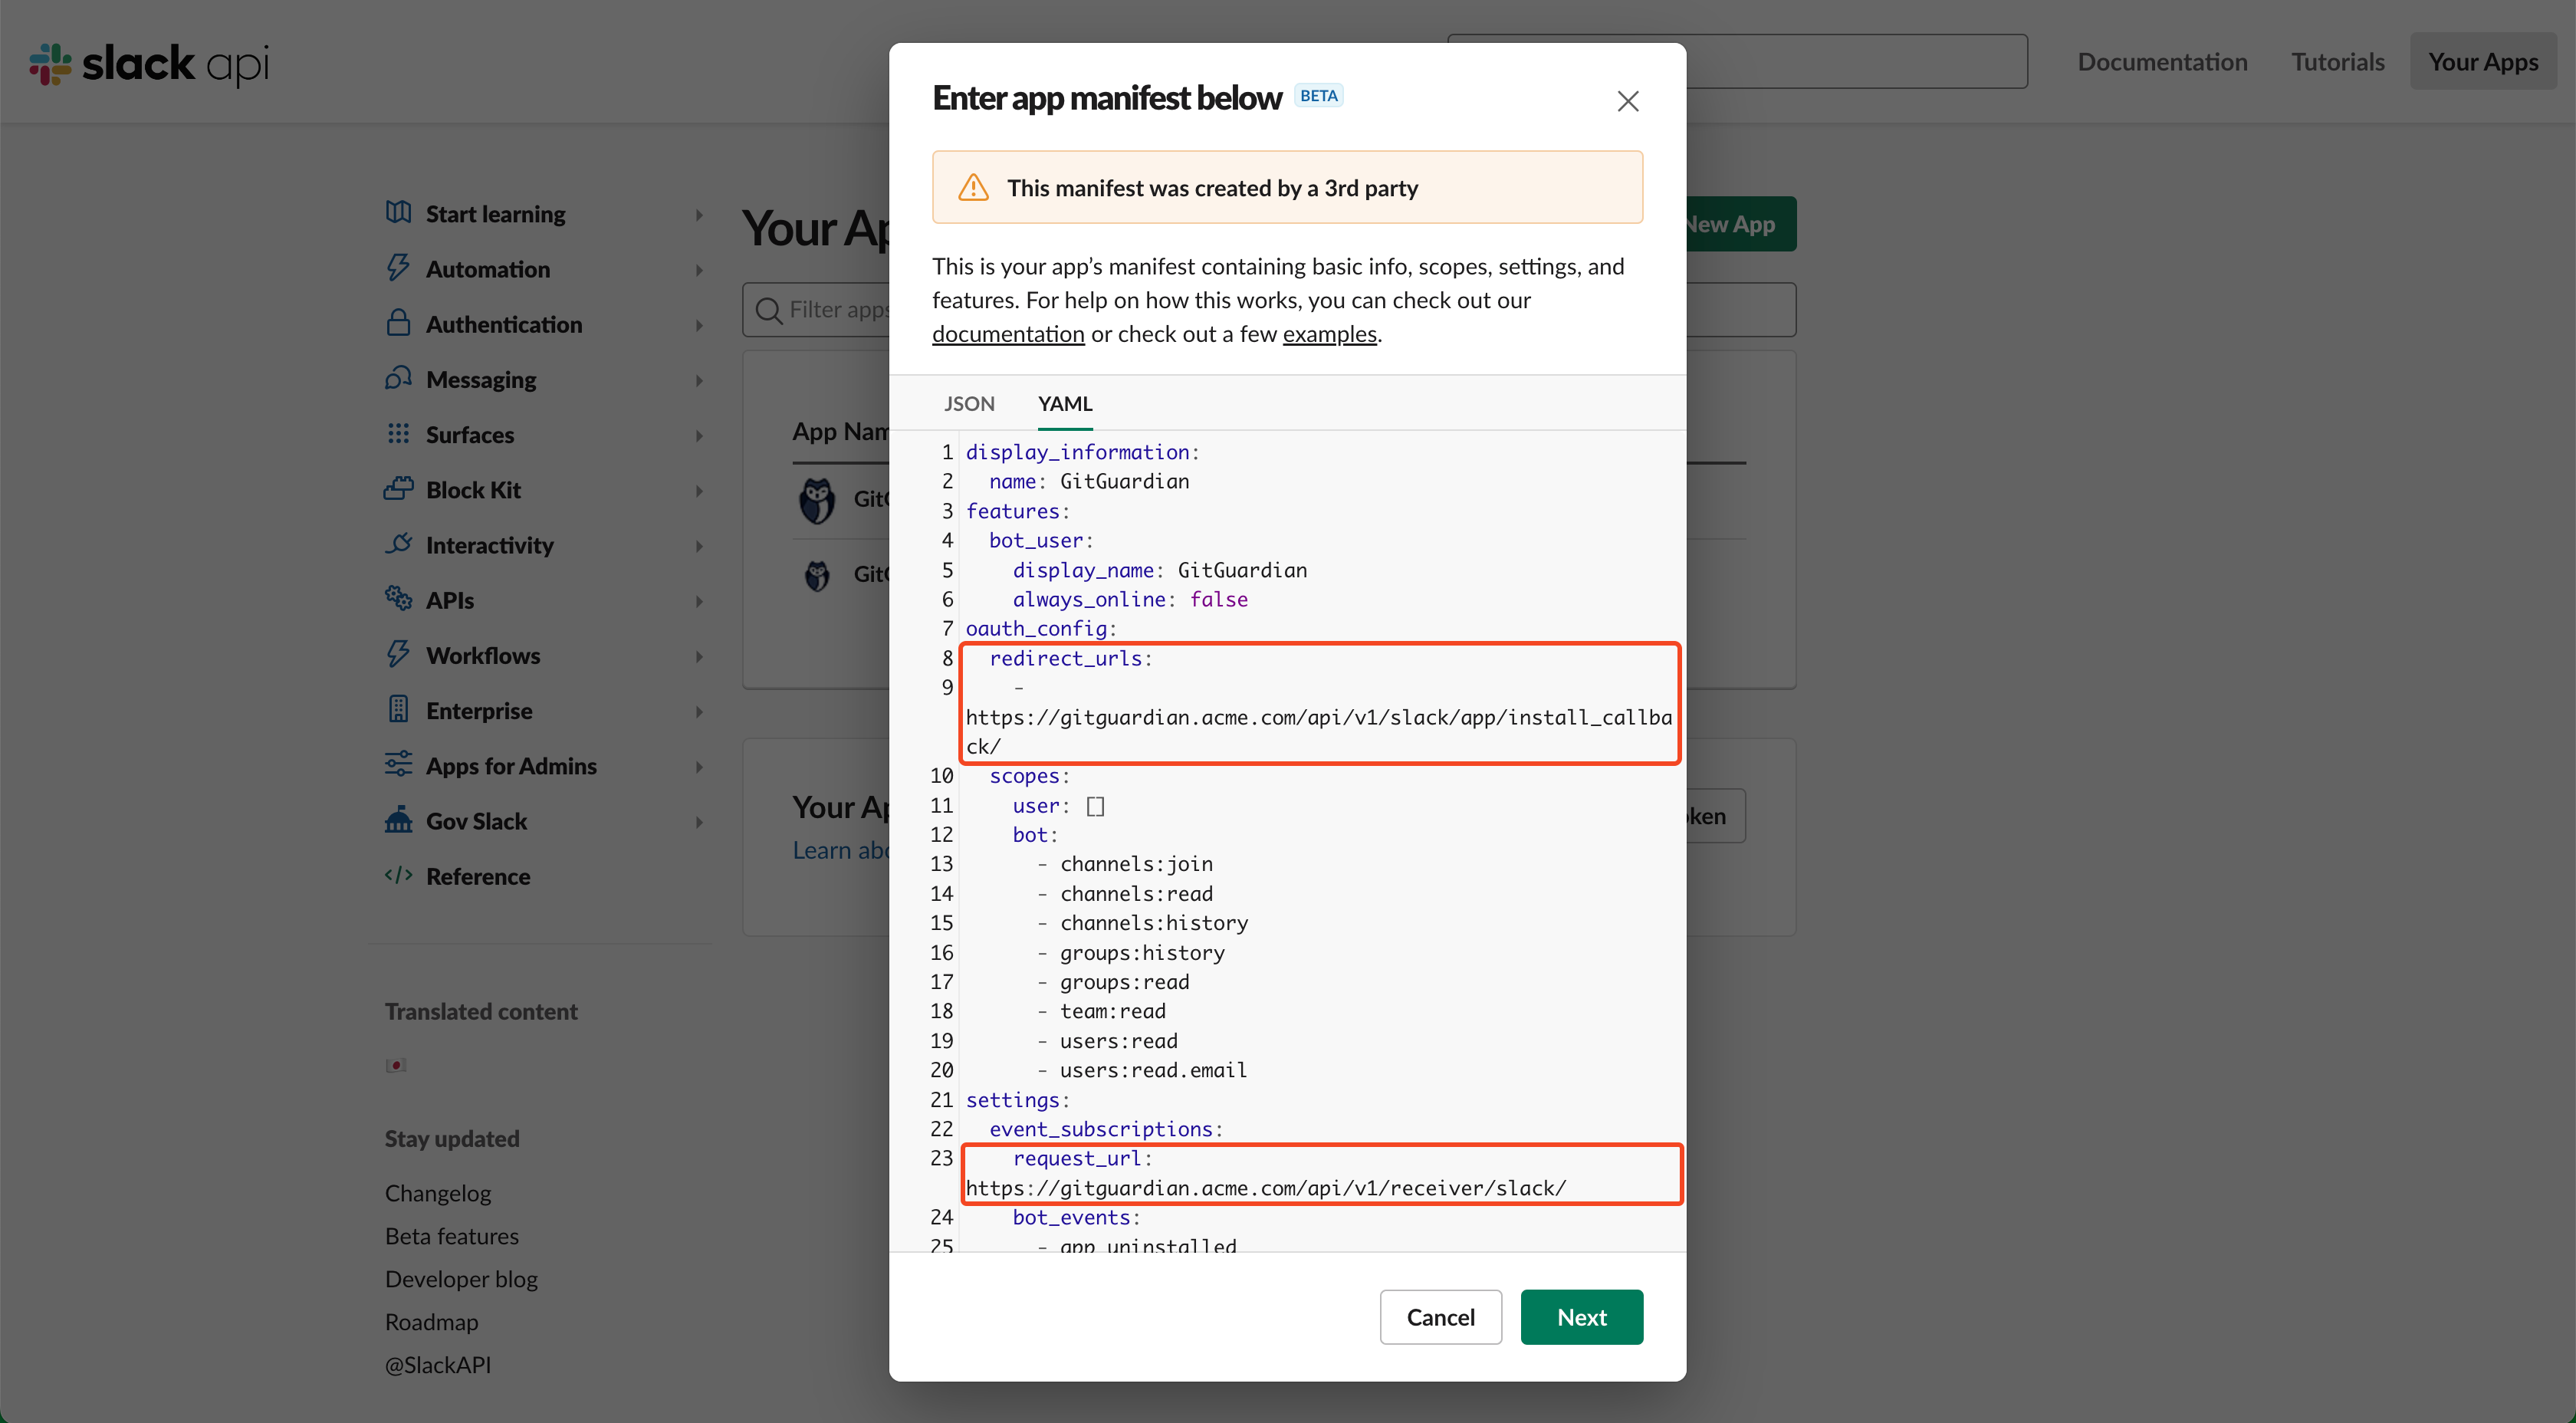This screenshot has width=2576, height=1423.
Task: Click the Start learning book icon
Action: click(398, 213)
